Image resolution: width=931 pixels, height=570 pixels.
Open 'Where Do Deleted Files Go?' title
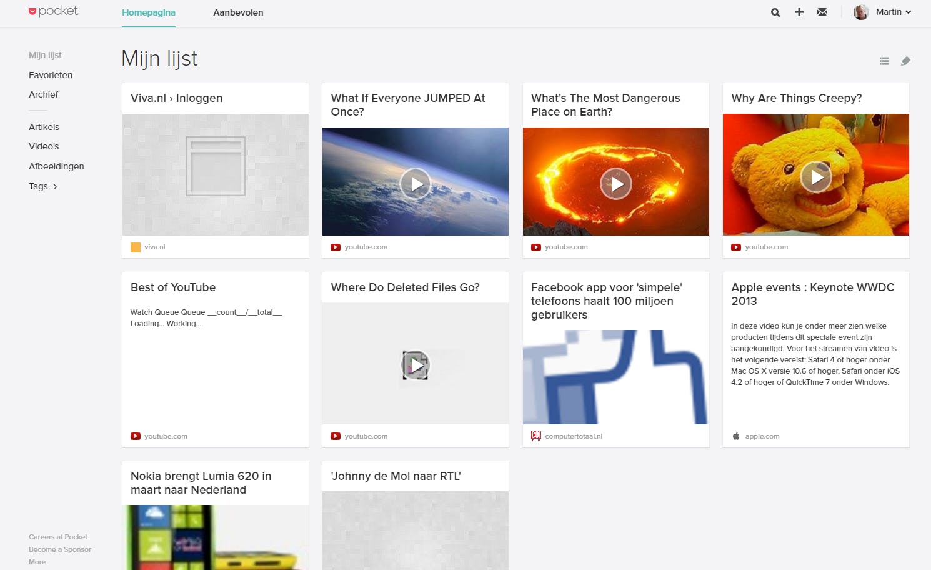coord(406,287)
